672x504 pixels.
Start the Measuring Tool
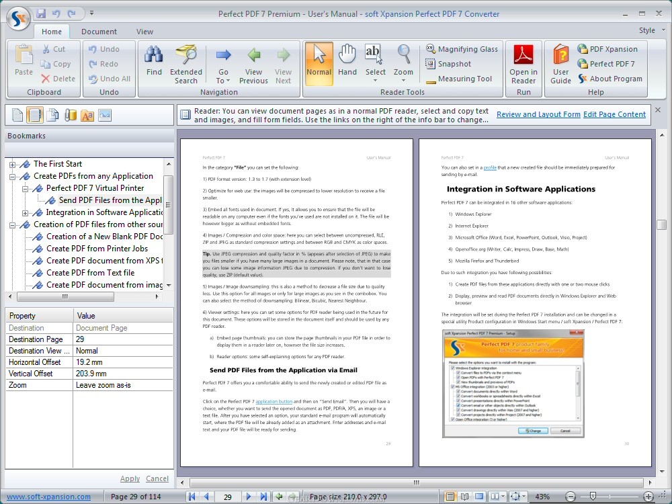coord(458,79)
